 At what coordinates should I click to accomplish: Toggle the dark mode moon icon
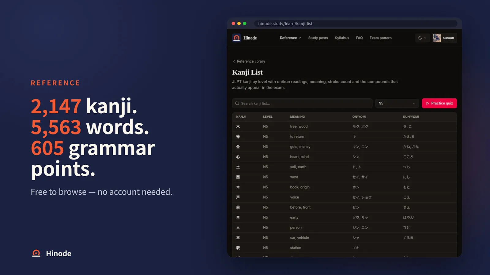(420, 38)
